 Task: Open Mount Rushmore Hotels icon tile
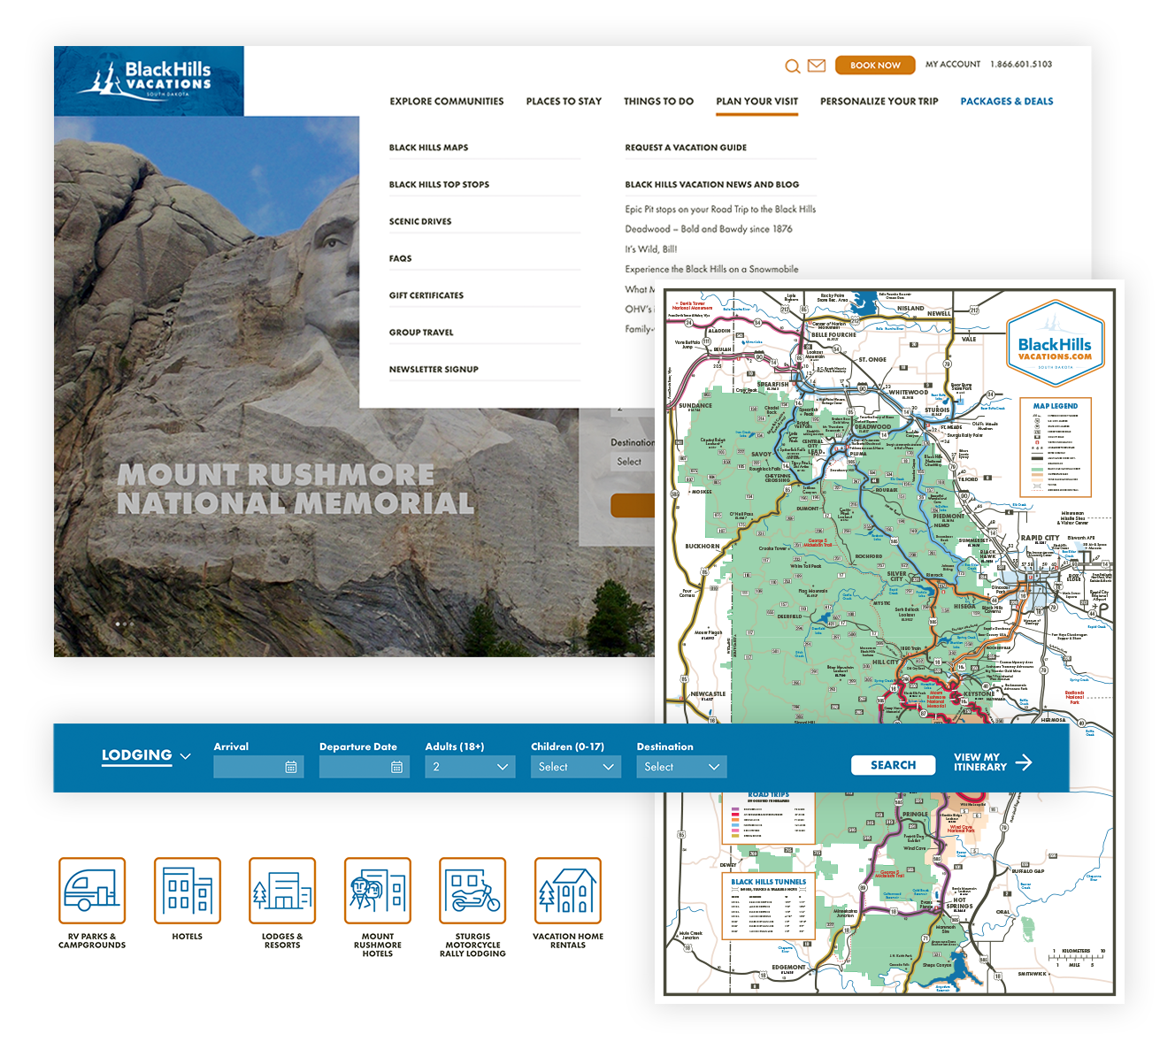pos(378,891)
